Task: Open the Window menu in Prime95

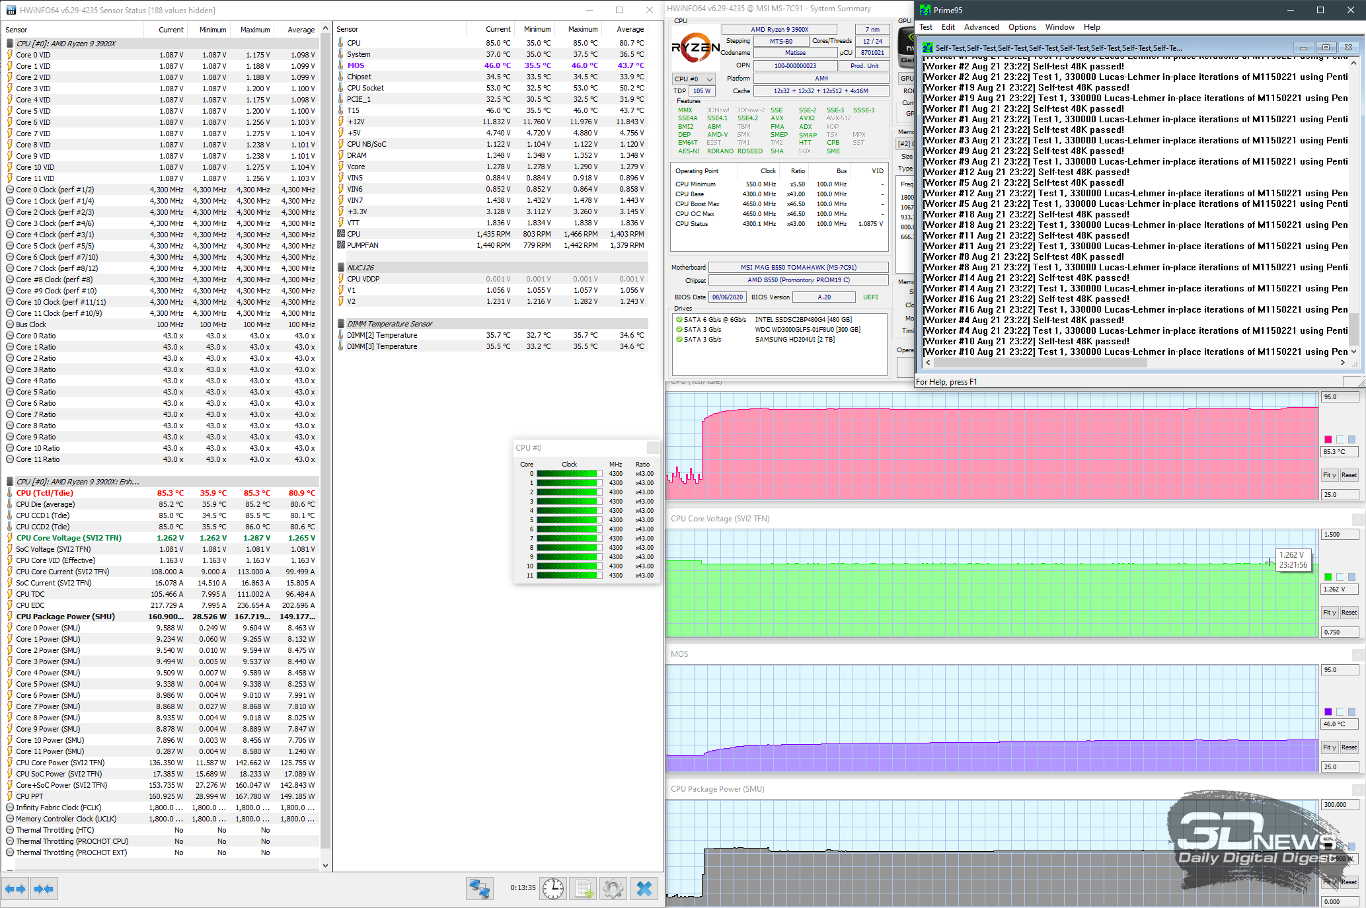Action: pos(1059,27)
